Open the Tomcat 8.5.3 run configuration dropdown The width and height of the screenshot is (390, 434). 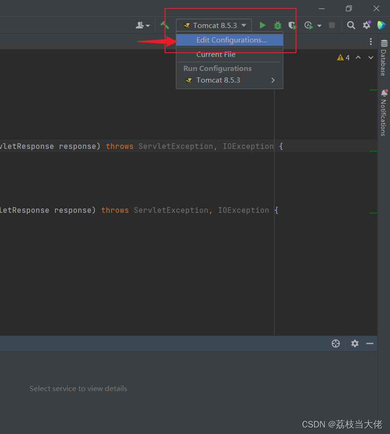pos(214,26)
